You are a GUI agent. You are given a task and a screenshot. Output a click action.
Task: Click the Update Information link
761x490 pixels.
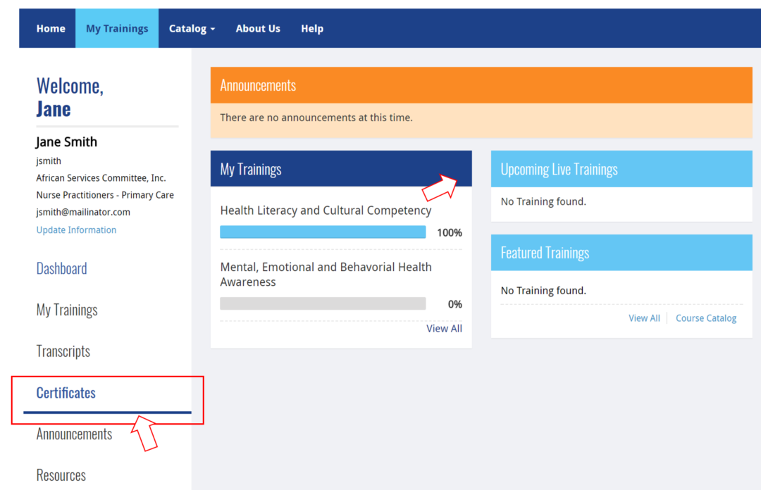point(76,230)
